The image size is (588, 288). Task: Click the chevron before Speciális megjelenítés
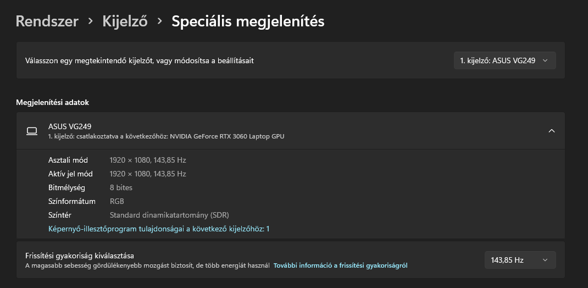(160, 21)
